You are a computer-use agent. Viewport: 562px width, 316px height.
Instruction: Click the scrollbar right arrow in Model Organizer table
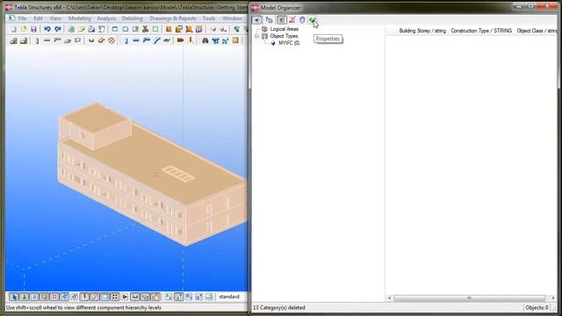click(553, 298)
